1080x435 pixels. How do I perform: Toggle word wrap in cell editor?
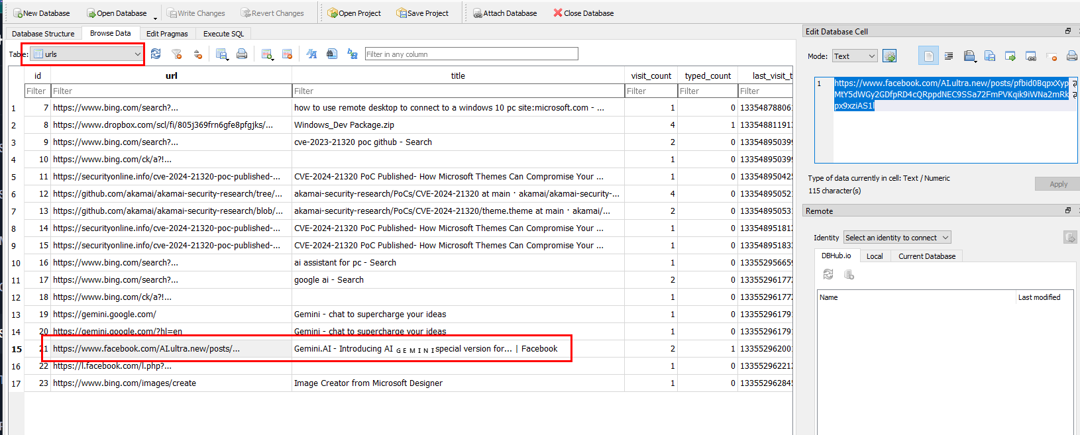928,56
